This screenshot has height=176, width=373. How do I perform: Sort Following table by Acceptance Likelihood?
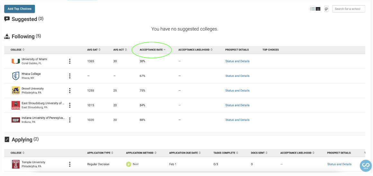(x=195, y=50)
